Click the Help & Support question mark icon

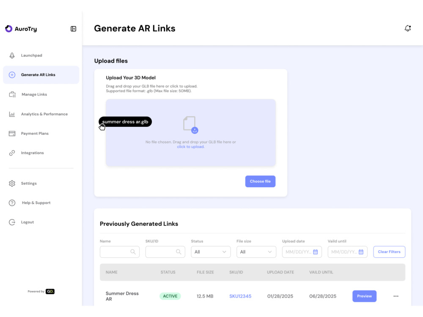(12, 203)
